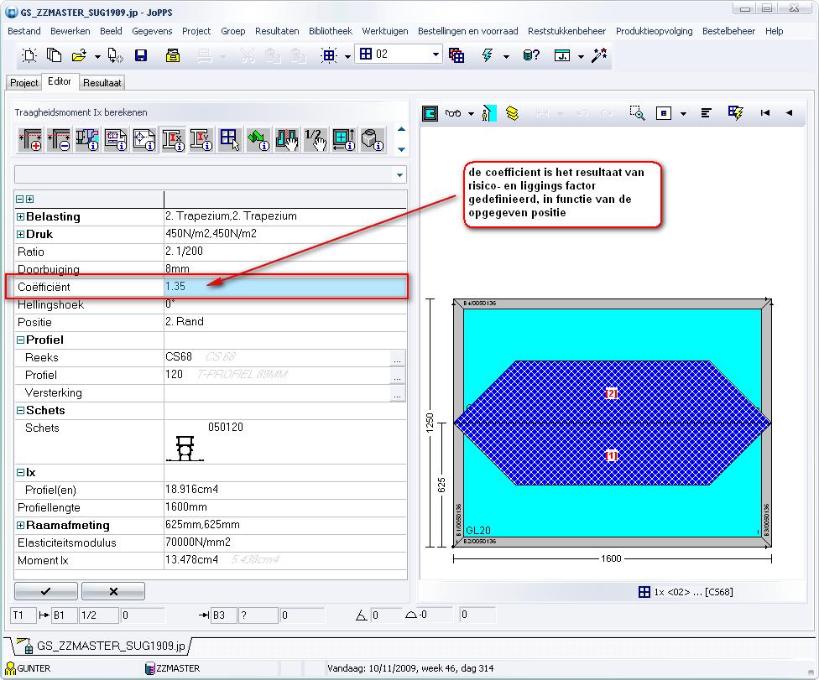Select the Ix moment of inertia tool
This screenshot has height=680, width=819.
point(173,140)
